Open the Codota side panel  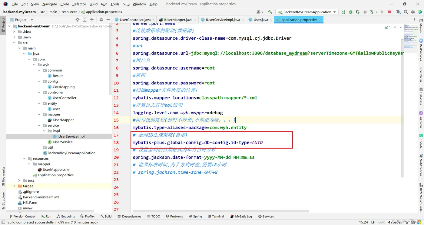click(x=421, y=141)
